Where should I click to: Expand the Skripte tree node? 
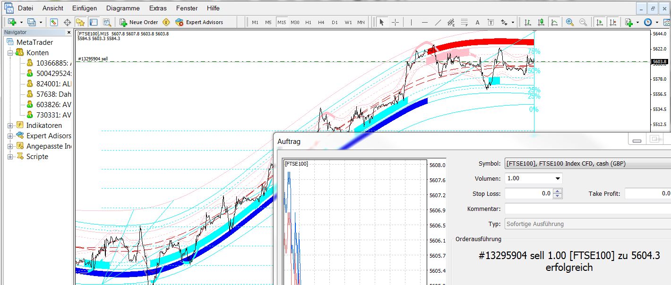point(10,157)
